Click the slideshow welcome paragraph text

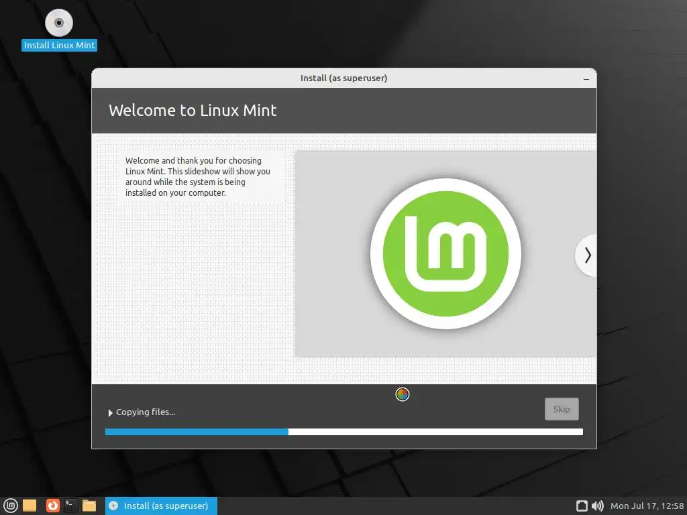[x=198, y=176]
